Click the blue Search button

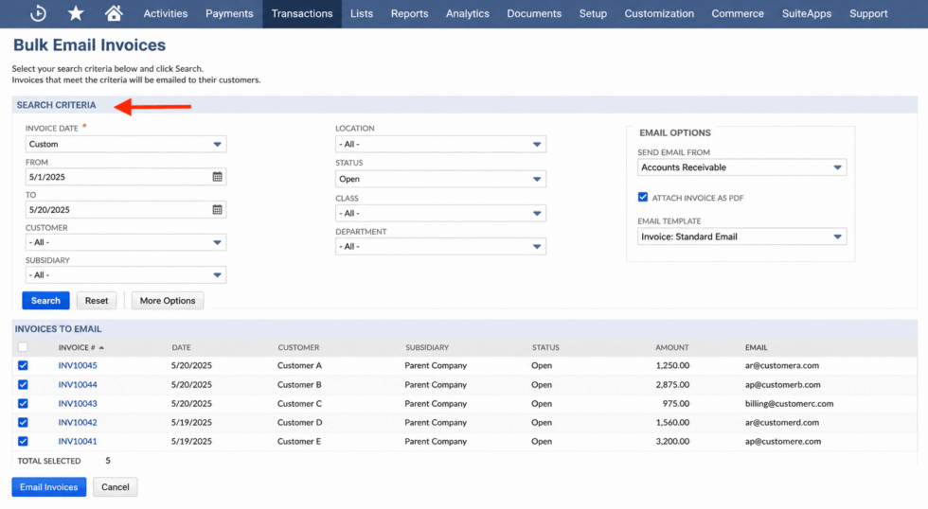(x=45, y=300)
